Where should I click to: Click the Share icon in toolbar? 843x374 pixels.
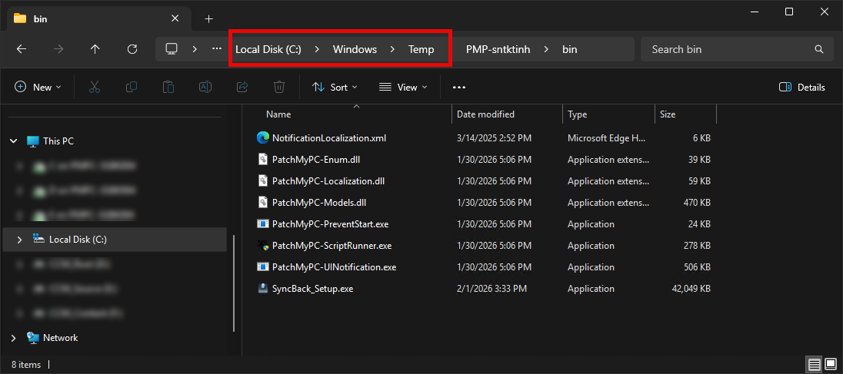coord(242,87)
